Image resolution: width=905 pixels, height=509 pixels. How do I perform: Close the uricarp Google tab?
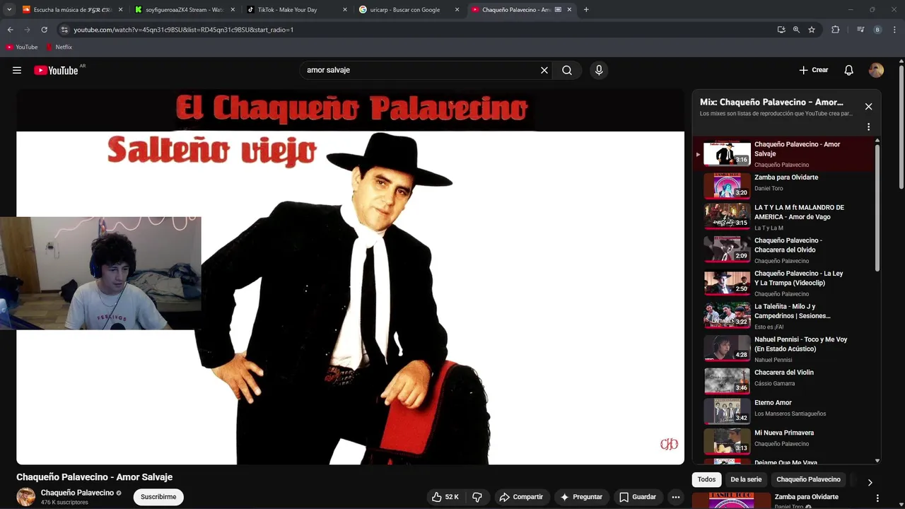[457, 10]
